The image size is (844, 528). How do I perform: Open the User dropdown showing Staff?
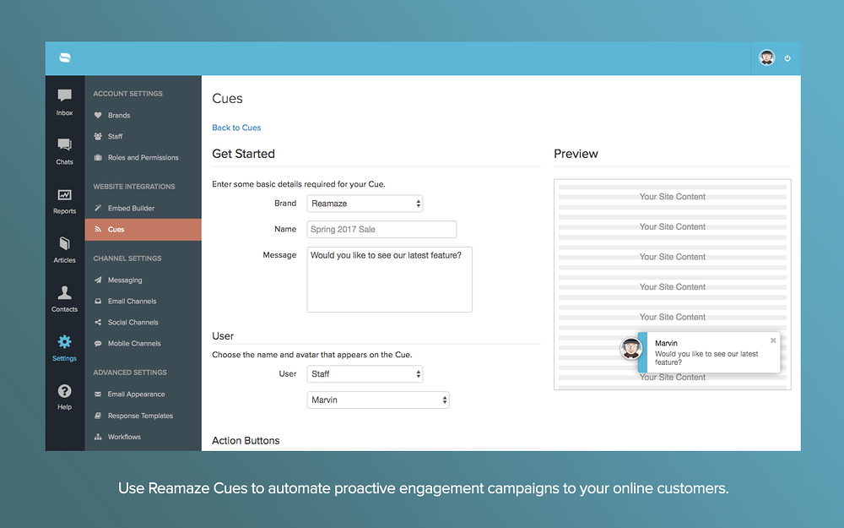[x=365, y=374]
